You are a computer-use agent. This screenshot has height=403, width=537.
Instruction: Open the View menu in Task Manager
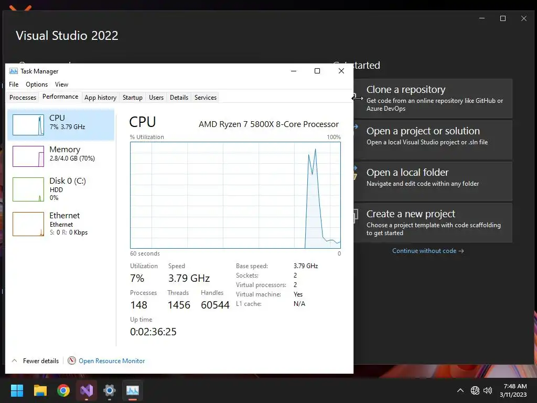62,84
